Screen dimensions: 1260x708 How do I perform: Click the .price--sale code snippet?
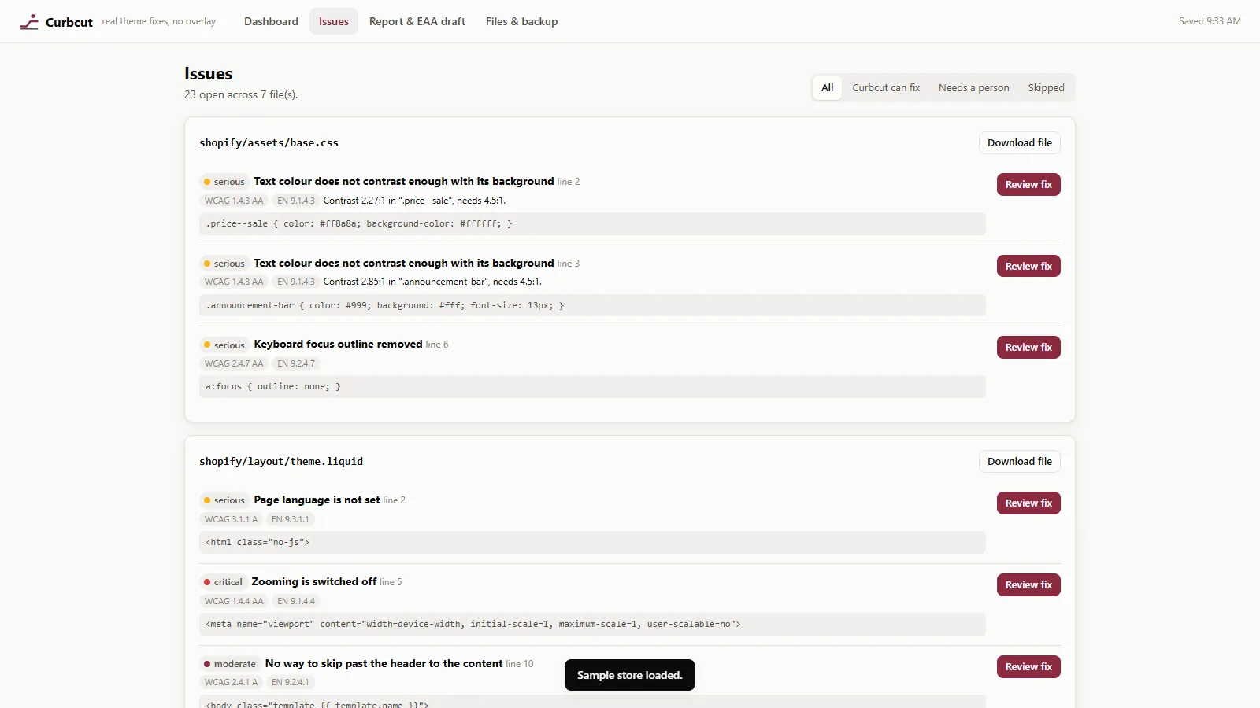[592, 223]
